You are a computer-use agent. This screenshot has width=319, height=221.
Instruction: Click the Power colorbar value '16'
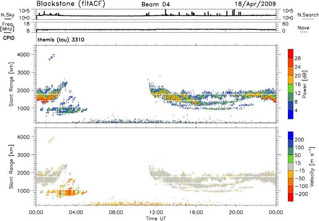coord(297,85)
